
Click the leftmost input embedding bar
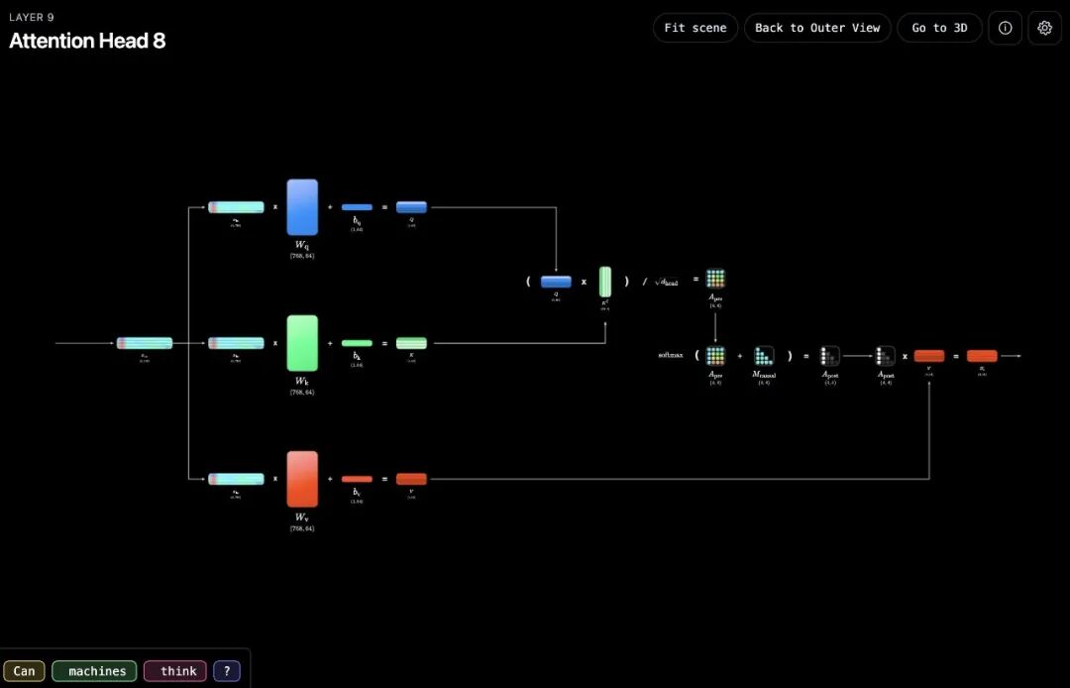145,343
